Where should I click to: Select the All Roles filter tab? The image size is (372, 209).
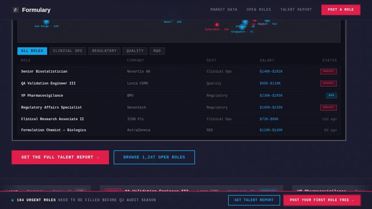[32, 51]
